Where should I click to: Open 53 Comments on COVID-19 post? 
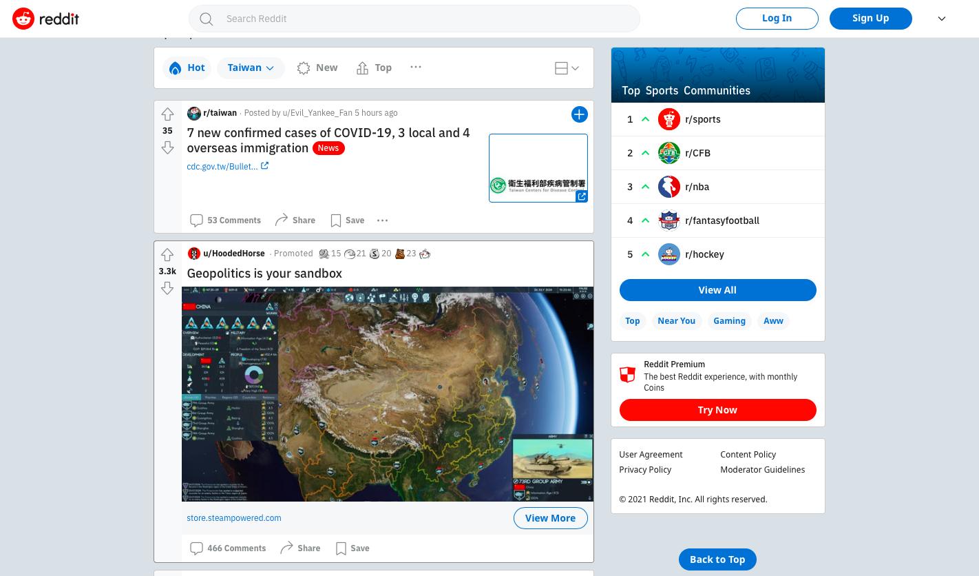coord(226,220)
